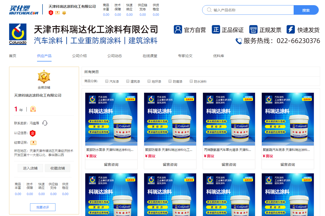Open the 聚脲防水面漆 product image
This screenshot has height=216, width=325.
tap(111, 119)
